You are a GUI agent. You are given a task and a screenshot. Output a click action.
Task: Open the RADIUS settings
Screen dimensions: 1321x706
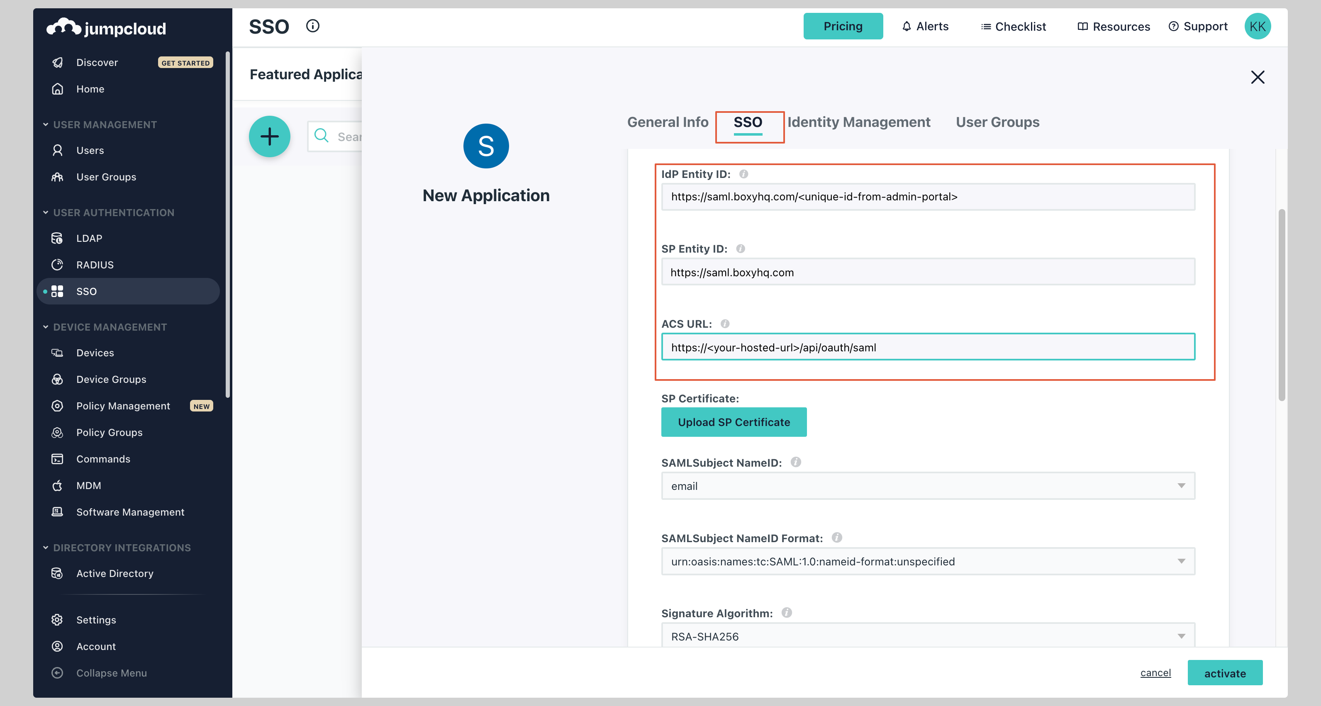(x=95, y=265)
